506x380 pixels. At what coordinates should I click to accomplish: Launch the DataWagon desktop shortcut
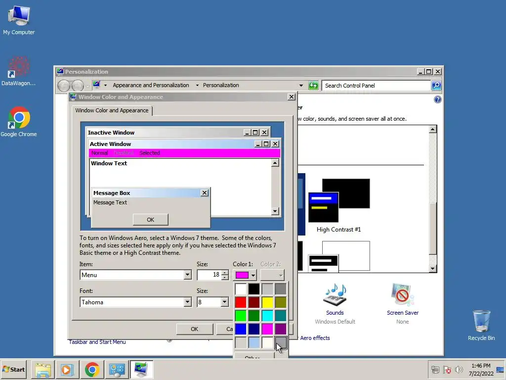18,71
